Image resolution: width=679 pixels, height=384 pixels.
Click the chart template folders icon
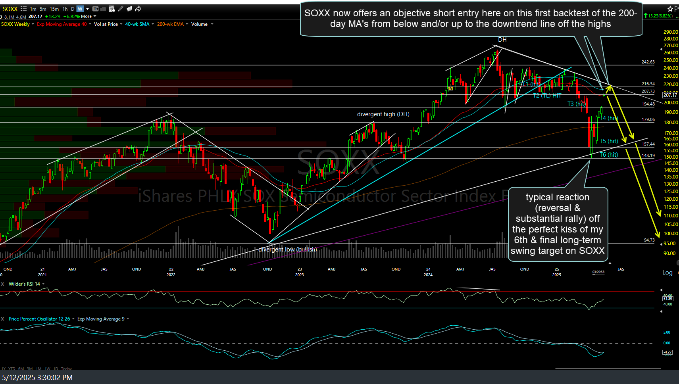pos(129,9)
